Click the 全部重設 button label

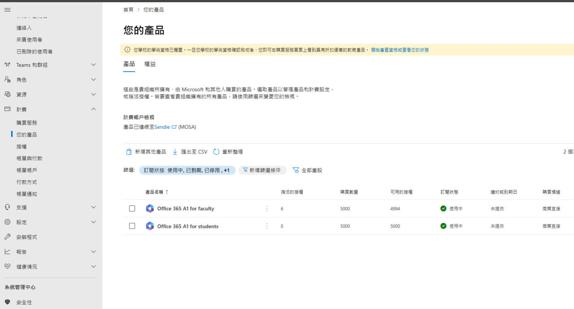point(312,170)
